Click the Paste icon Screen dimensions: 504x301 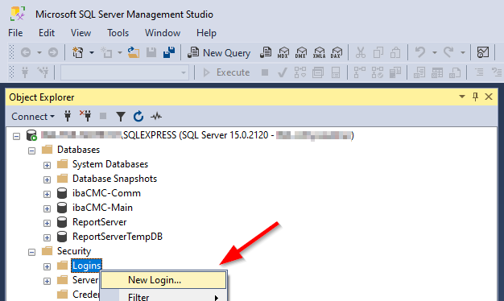(395, 52)
